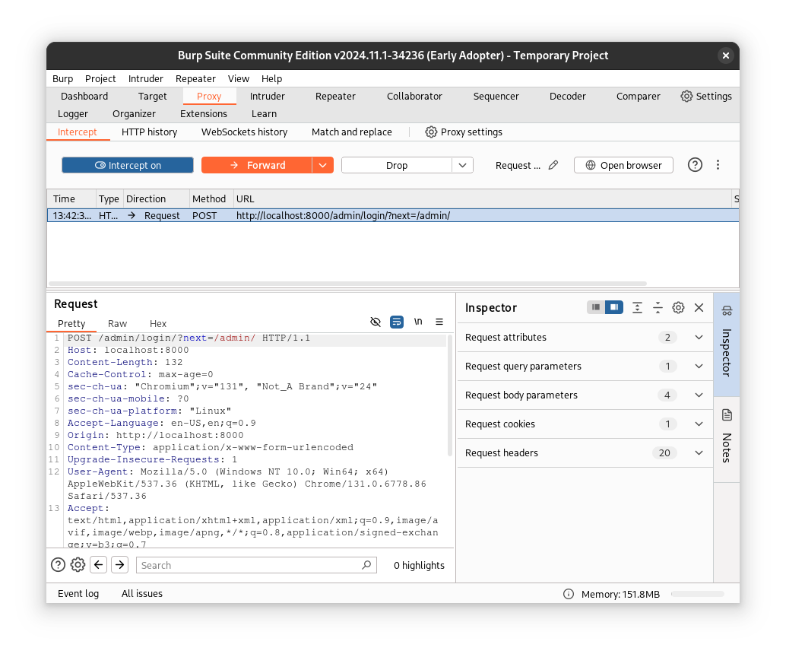Open the View menu
The image size is (786, 654).
click(x=238, y=79)
